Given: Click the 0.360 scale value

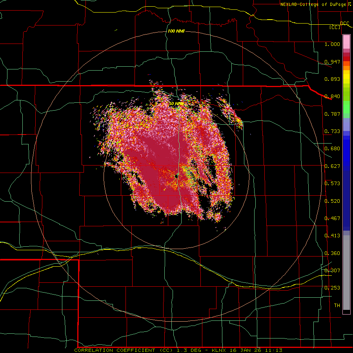Looking at the screenshot, I should [332, 253].
